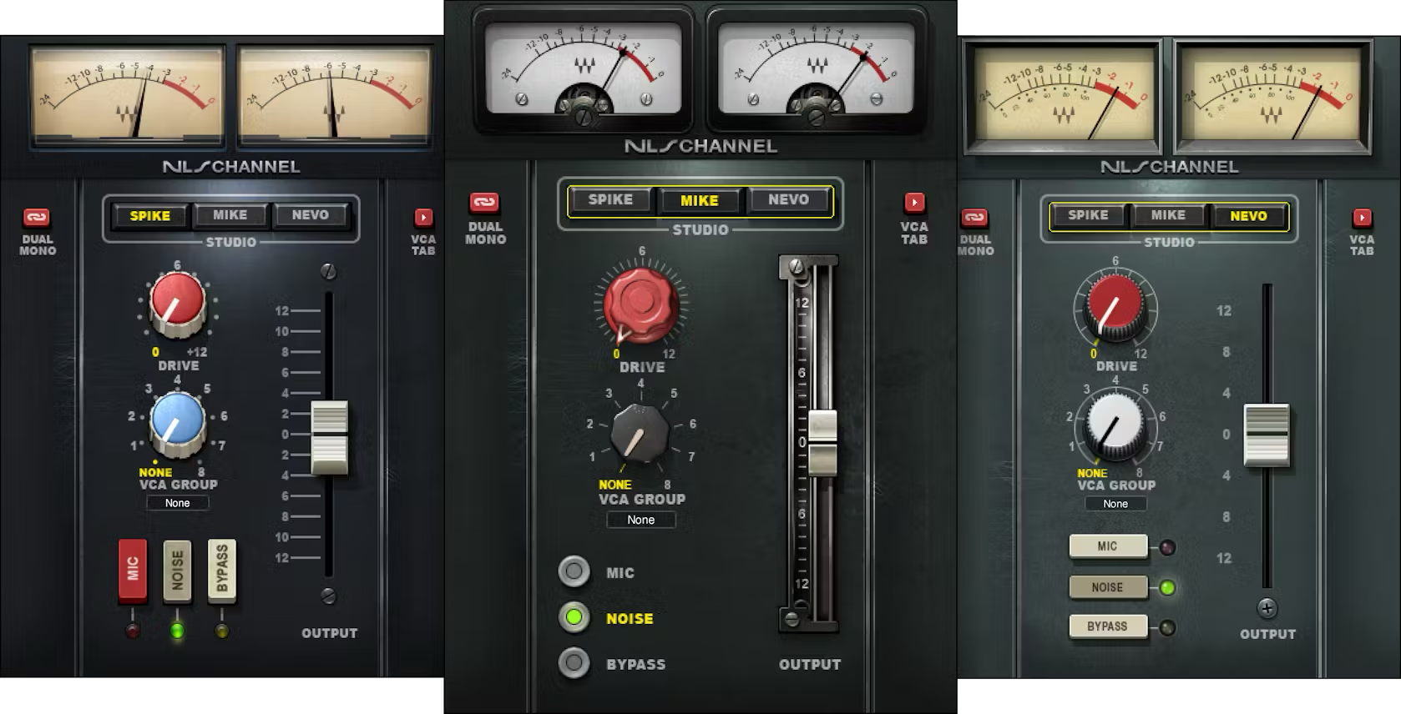The height and width of the screenshot is (714, 1401).
Task: Click the left VU meter on Mike panel
Action: click(584, 68)
